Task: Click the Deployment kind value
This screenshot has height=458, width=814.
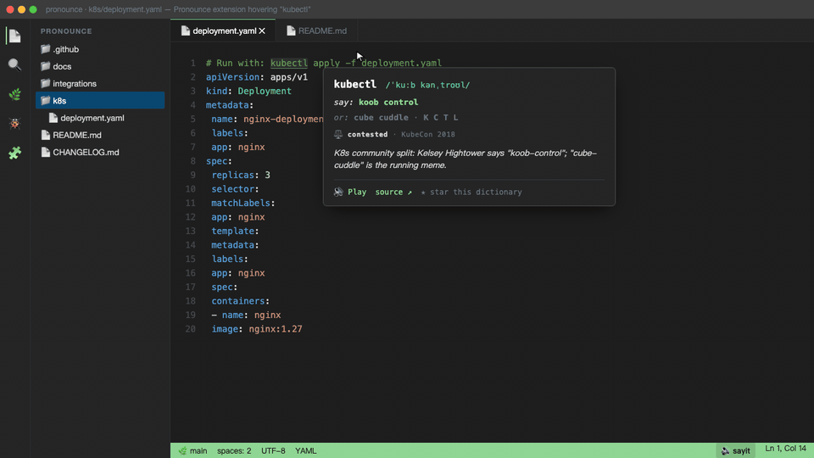Action: (265, 91)
